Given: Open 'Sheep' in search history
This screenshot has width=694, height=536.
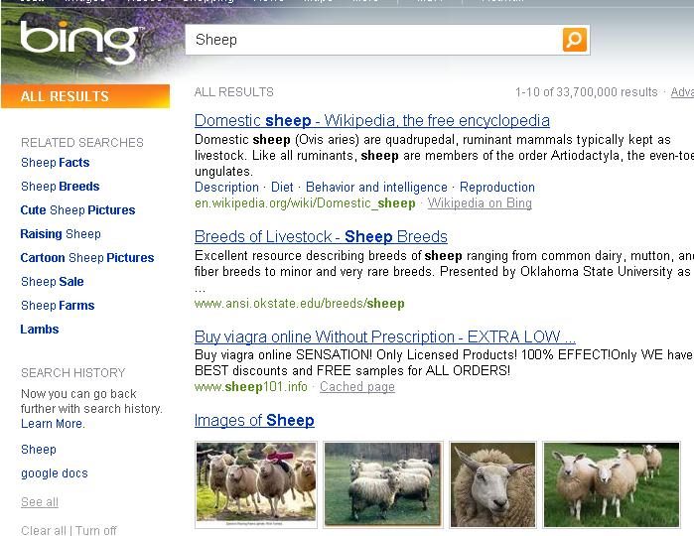Looking at the screenshot, I should point(39,450).
